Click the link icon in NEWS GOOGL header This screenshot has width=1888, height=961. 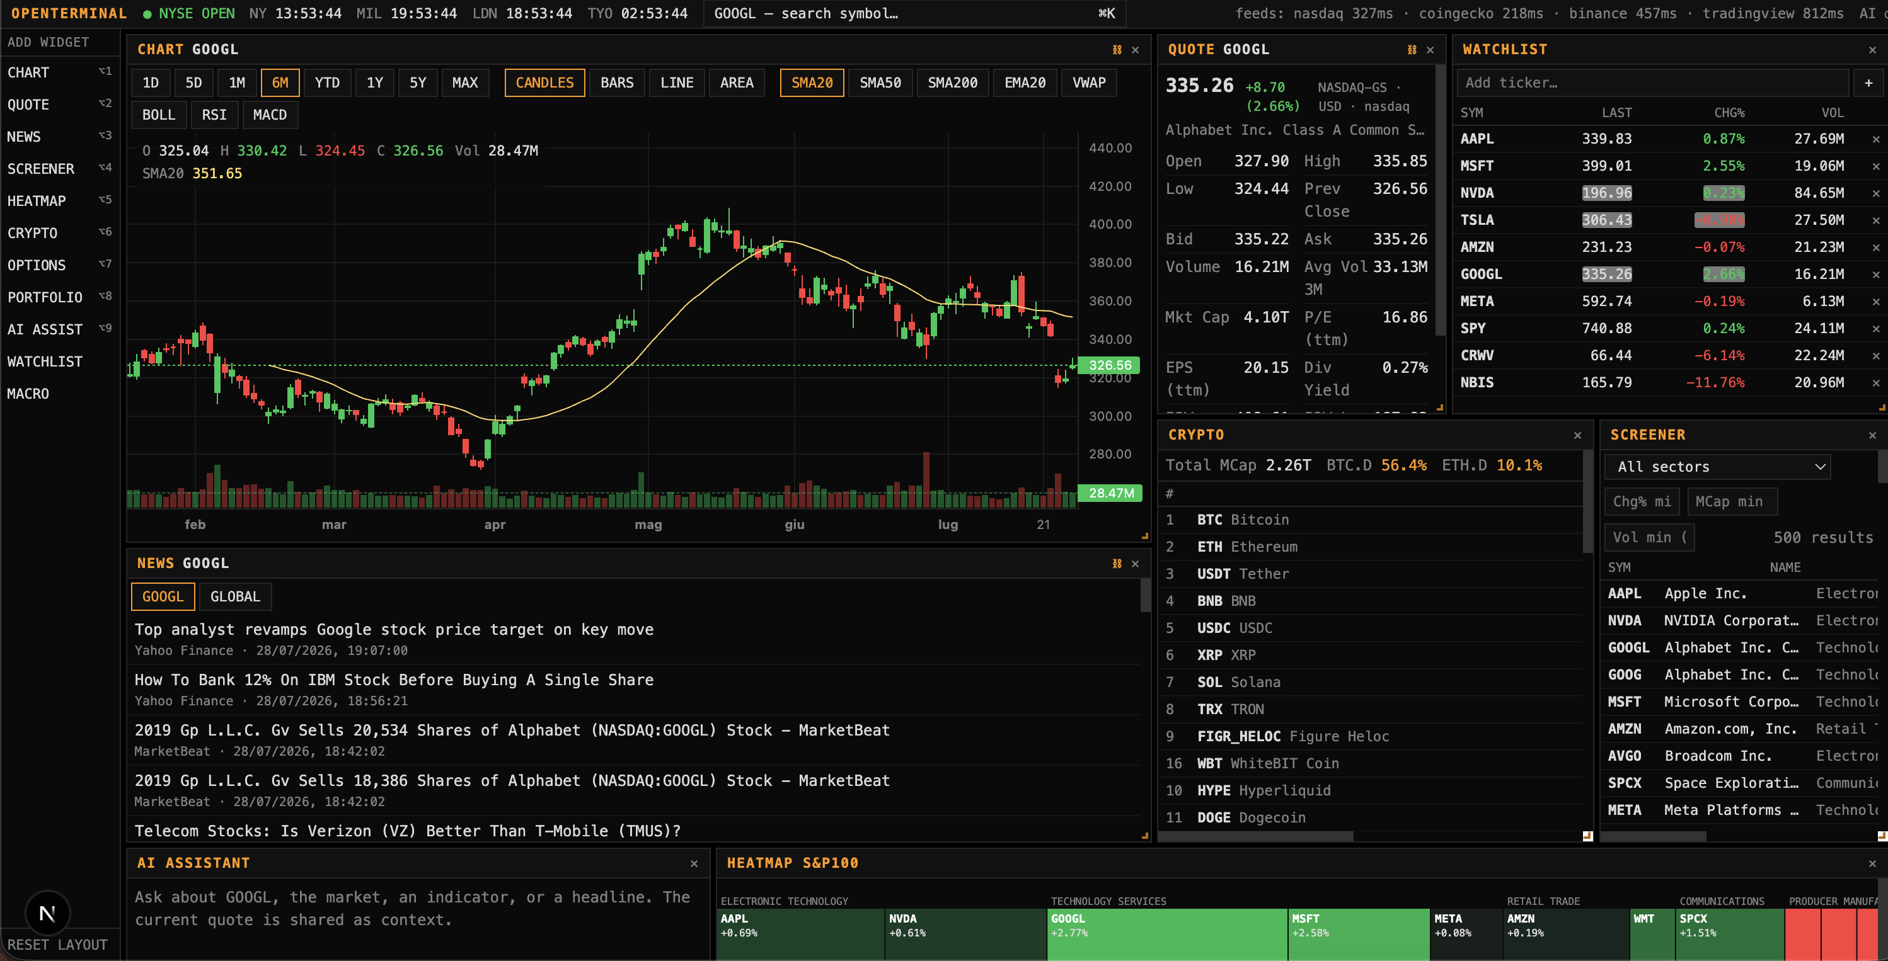point(1117,563)
